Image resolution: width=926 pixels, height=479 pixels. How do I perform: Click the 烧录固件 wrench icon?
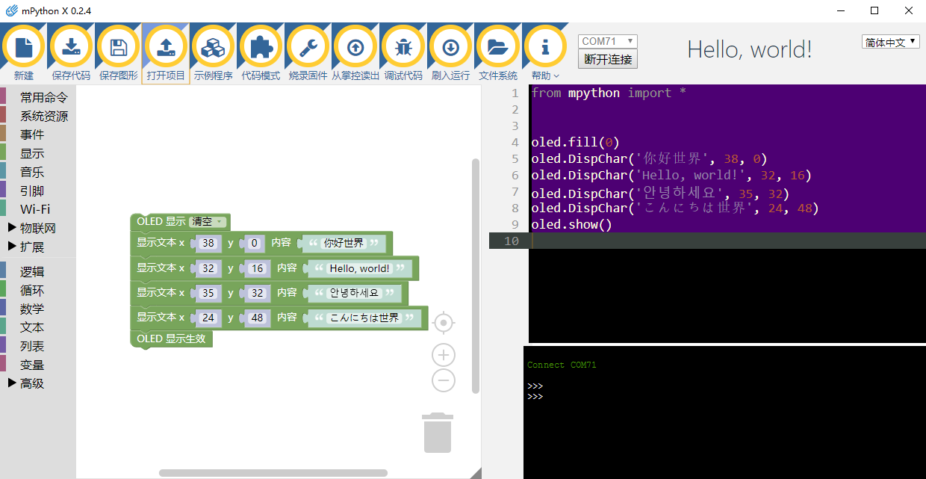pyautogui.click(x=308, y=48)
